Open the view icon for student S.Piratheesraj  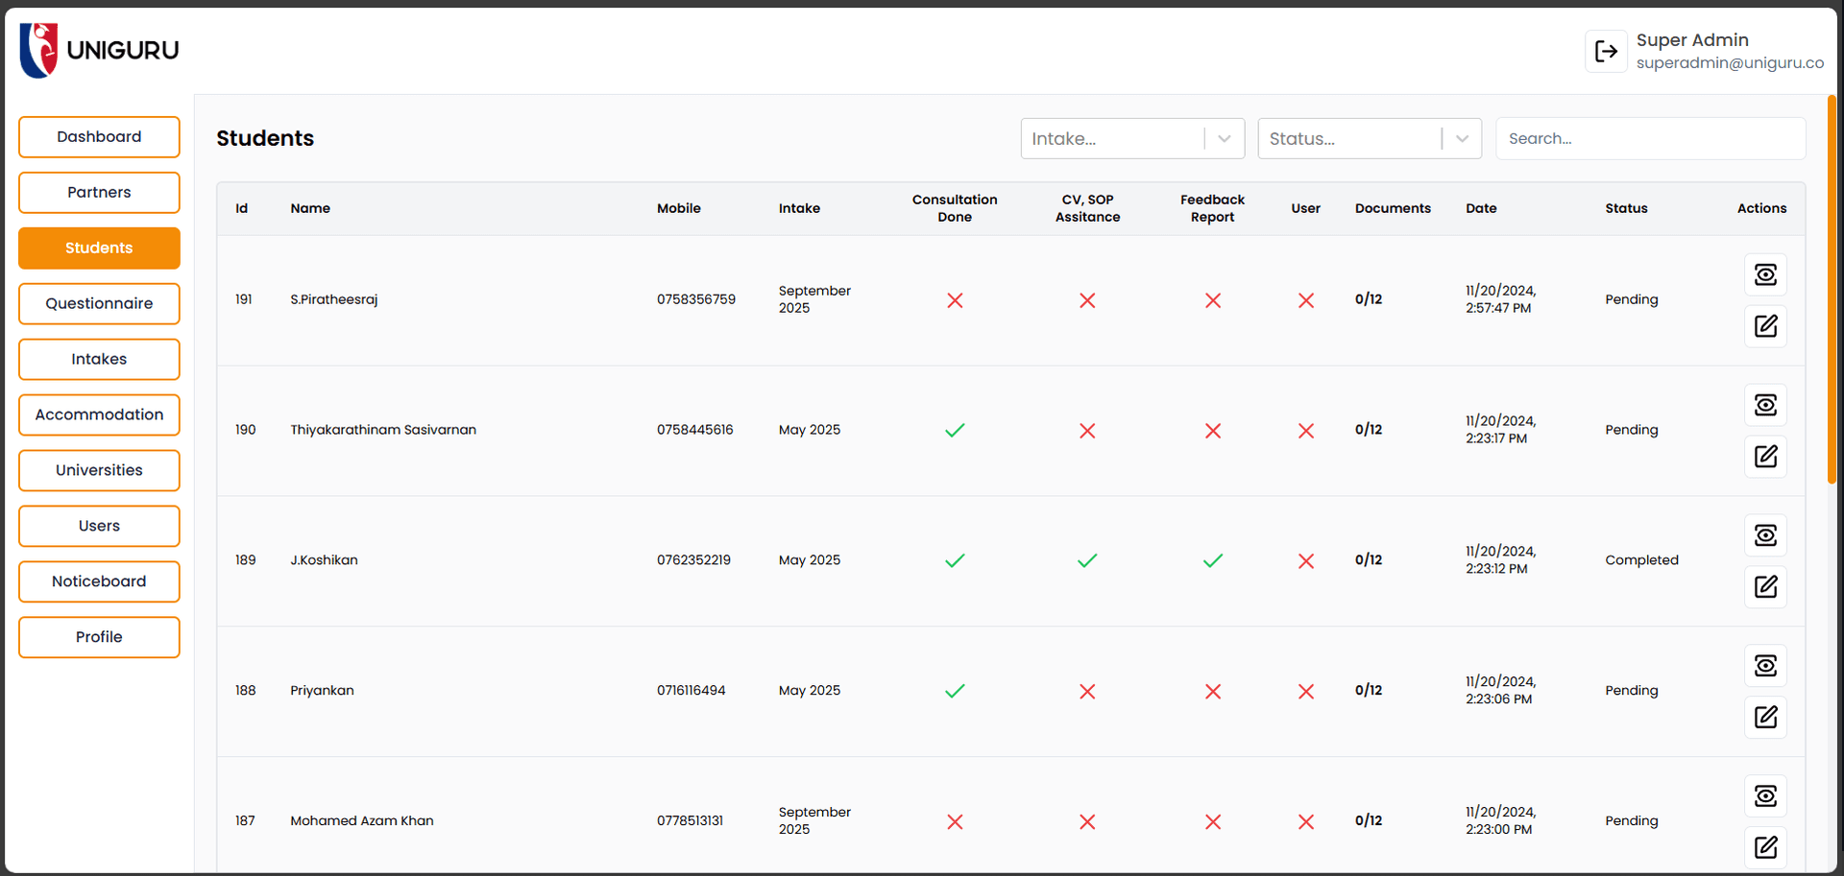(x=1765, y=274)
